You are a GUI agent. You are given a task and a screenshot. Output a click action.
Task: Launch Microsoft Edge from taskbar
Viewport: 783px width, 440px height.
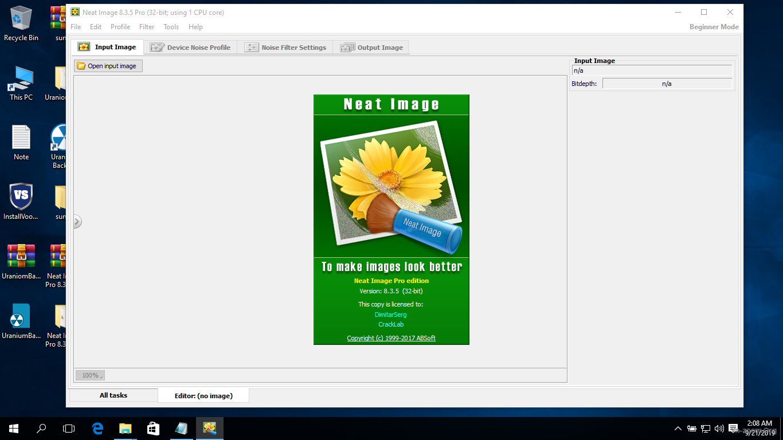(97, 428)
